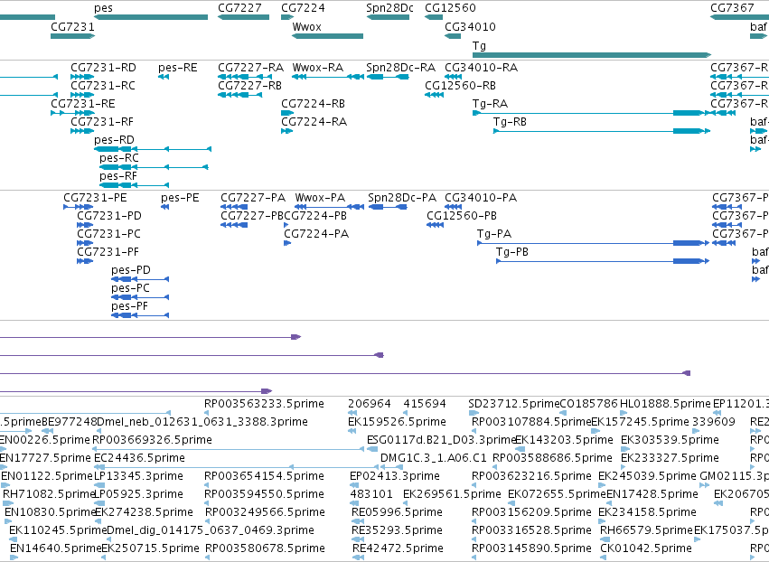Click protein CG7231-PC

[108, 234]
